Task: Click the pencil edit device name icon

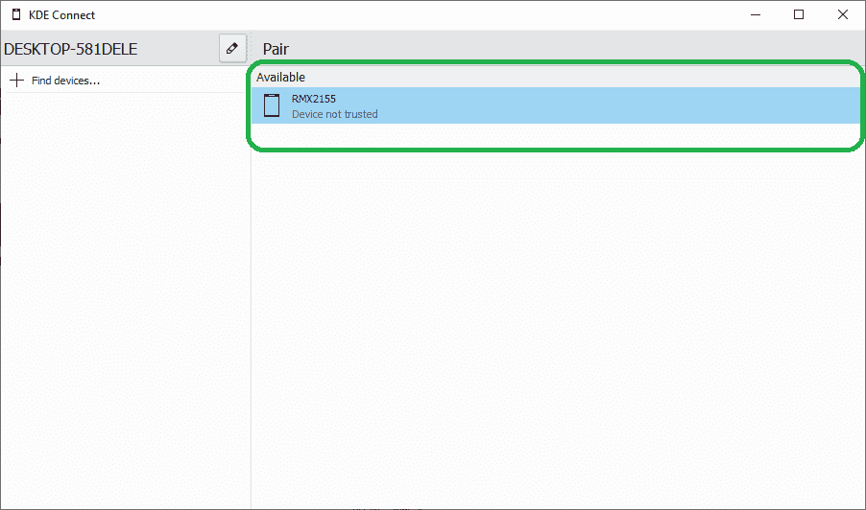Action: coord(232,49)
